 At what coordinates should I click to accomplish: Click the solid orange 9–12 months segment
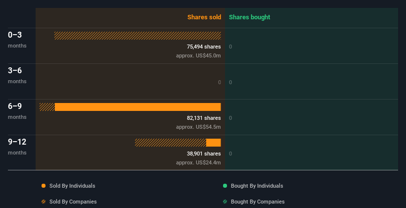(214, 143)
